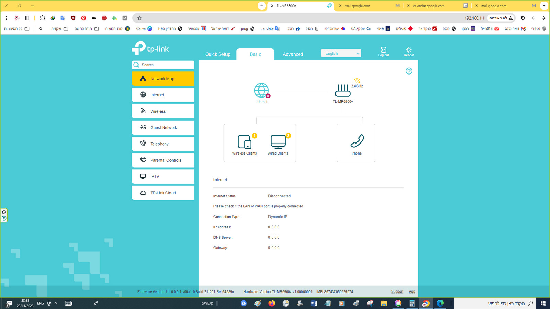Open TP-Link Cloud in sidebar
Viewport: 550px width, 309px height.
point(163,193)
